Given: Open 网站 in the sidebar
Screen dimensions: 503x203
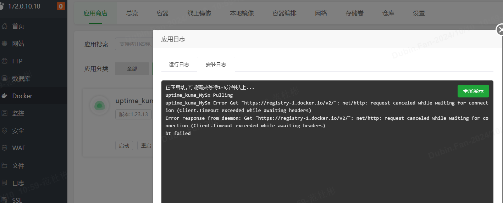Looking at the screenshot, I should 18,44.
